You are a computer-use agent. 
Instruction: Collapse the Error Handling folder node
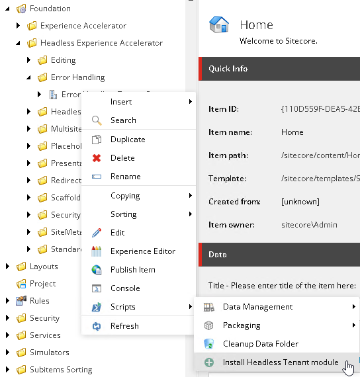tap(29, 77)
